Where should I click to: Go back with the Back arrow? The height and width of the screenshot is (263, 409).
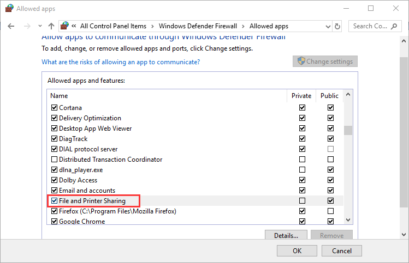click(x=11, y=26)
